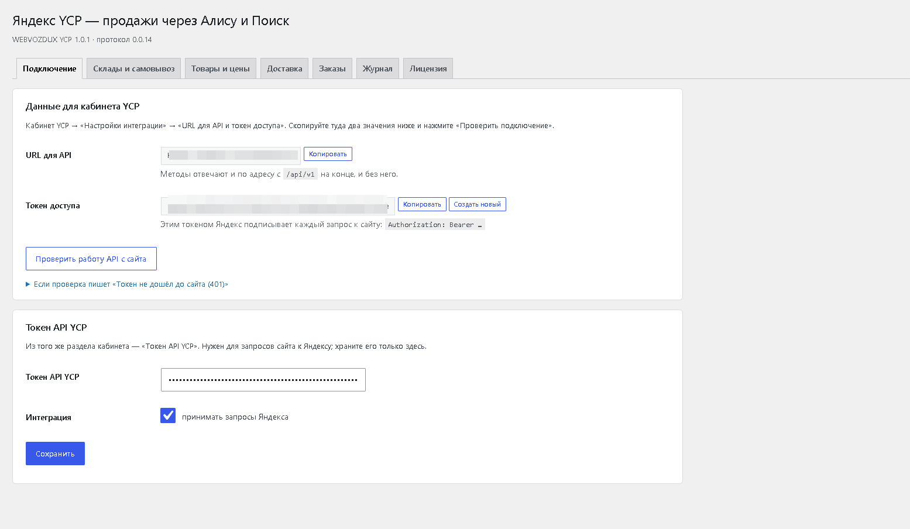
Task: Click into the Токен API YCP password field
Action: [x=263, y=380]
